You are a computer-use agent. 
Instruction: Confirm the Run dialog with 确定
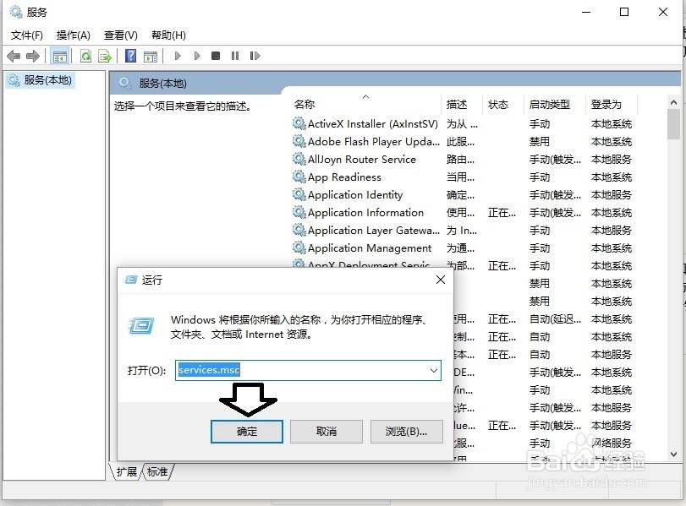pyautogui.click(x=246, y=431)
